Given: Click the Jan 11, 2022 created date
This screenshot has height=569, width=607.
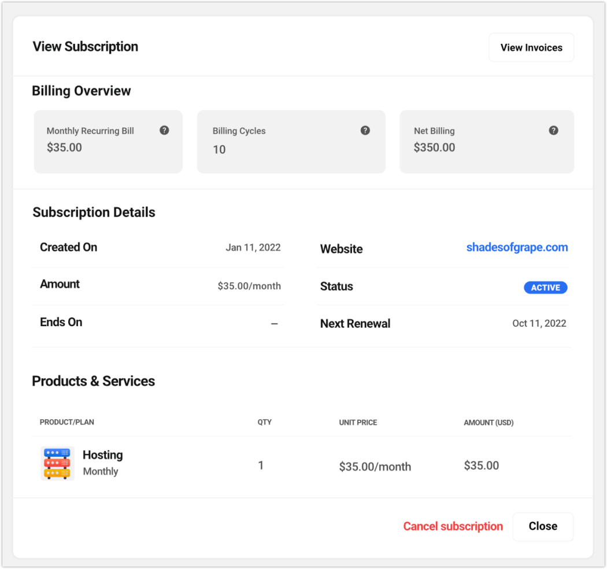Looking at the screenshot, I should (253, 247).
